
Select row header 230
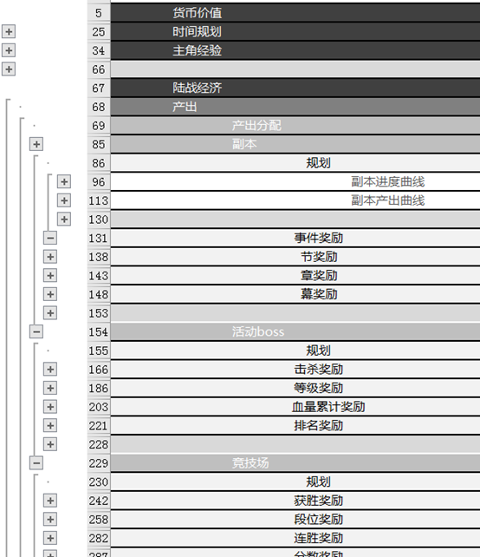pos(99,482)
